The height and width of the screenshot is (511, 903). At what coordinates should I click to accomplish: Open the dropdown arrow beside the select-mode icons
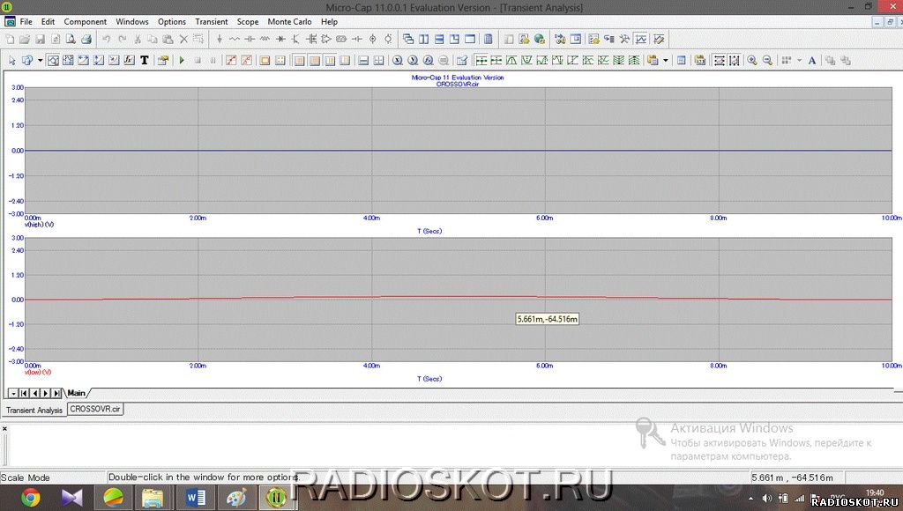coord(41,60)
